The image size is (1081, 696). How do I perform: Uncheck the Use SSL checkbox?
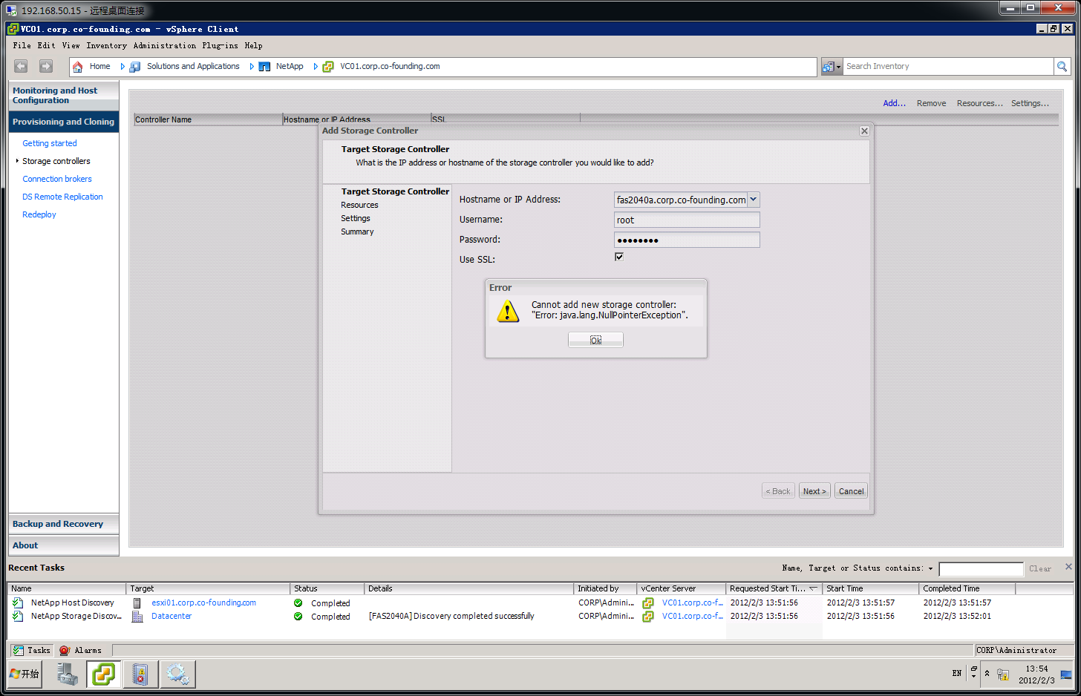point(619,257)
